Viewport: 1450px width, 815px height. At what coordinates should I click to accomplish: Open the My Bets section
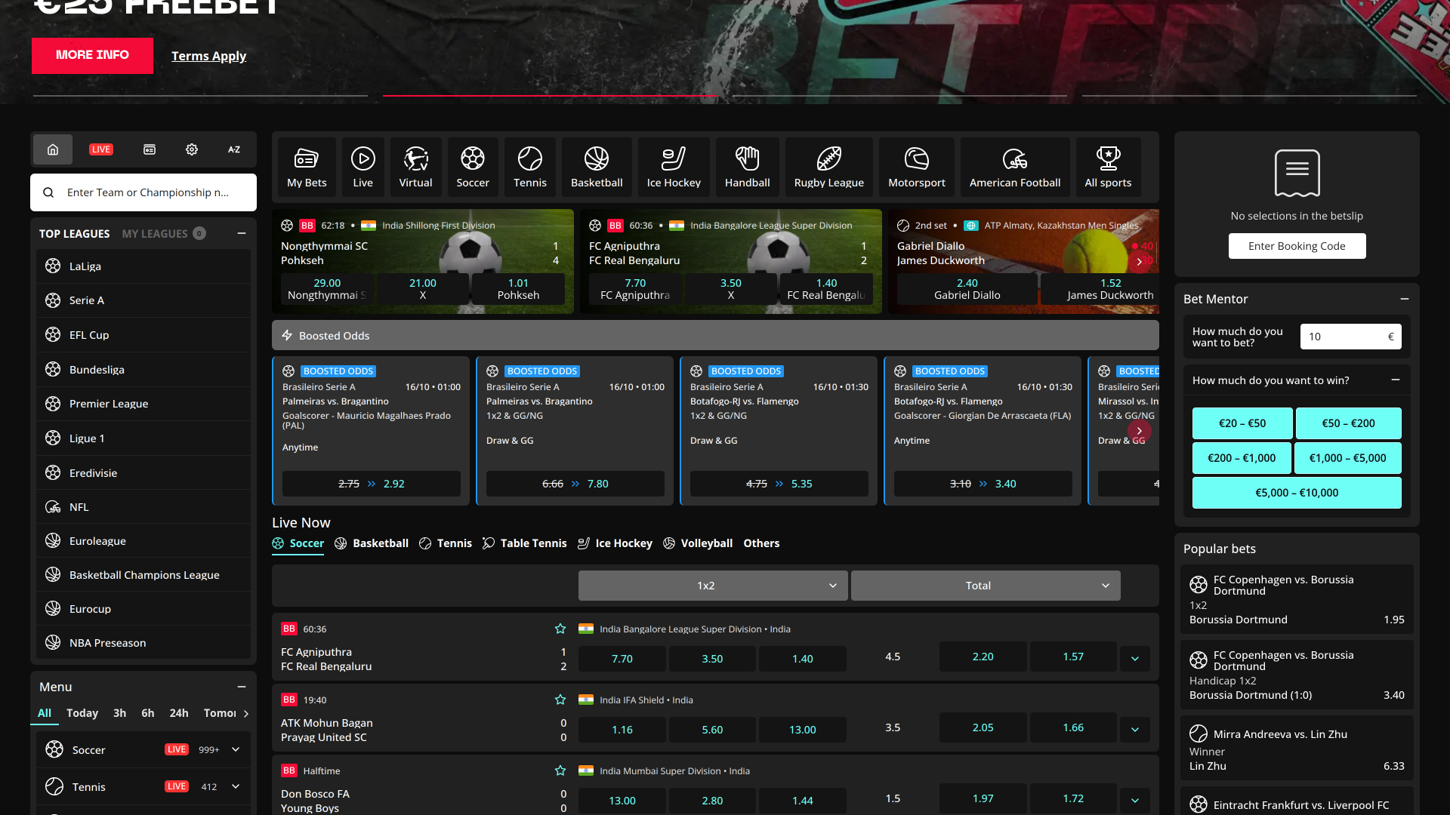(306, 166)
